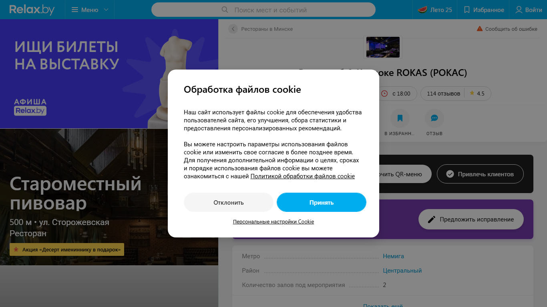Viewport: 547px width, 307px height.
Task: Click Войти to sign in
Action: [533, 10]
